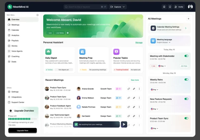Send question with the arrow send button

[x=124, y=124]
